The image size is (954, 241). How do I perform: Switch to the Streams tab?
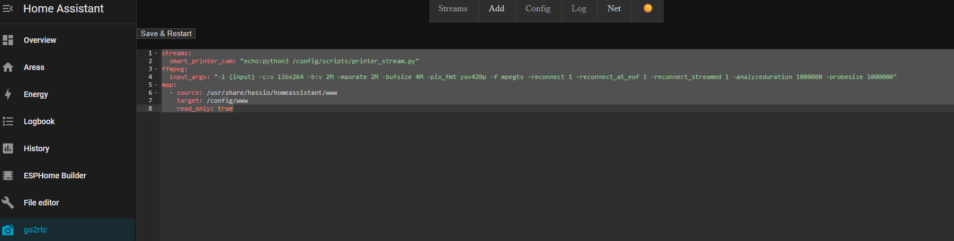pos(453,8)
